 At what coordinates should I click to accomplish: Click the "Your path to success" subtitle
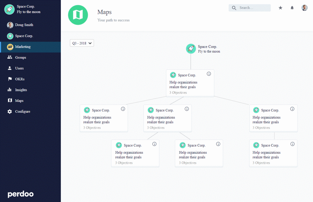pyautogui.click(x=113, y=20)
